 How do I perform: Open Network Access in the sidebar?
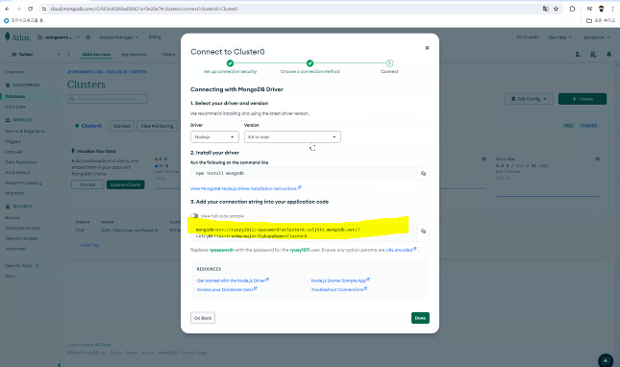point(21,238)
